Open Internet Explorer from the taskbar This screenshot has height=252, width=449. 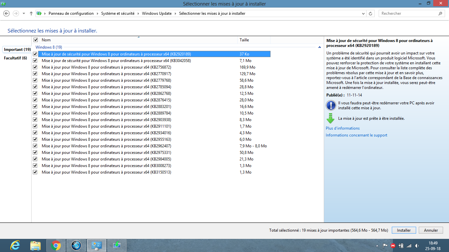[15, 245]
